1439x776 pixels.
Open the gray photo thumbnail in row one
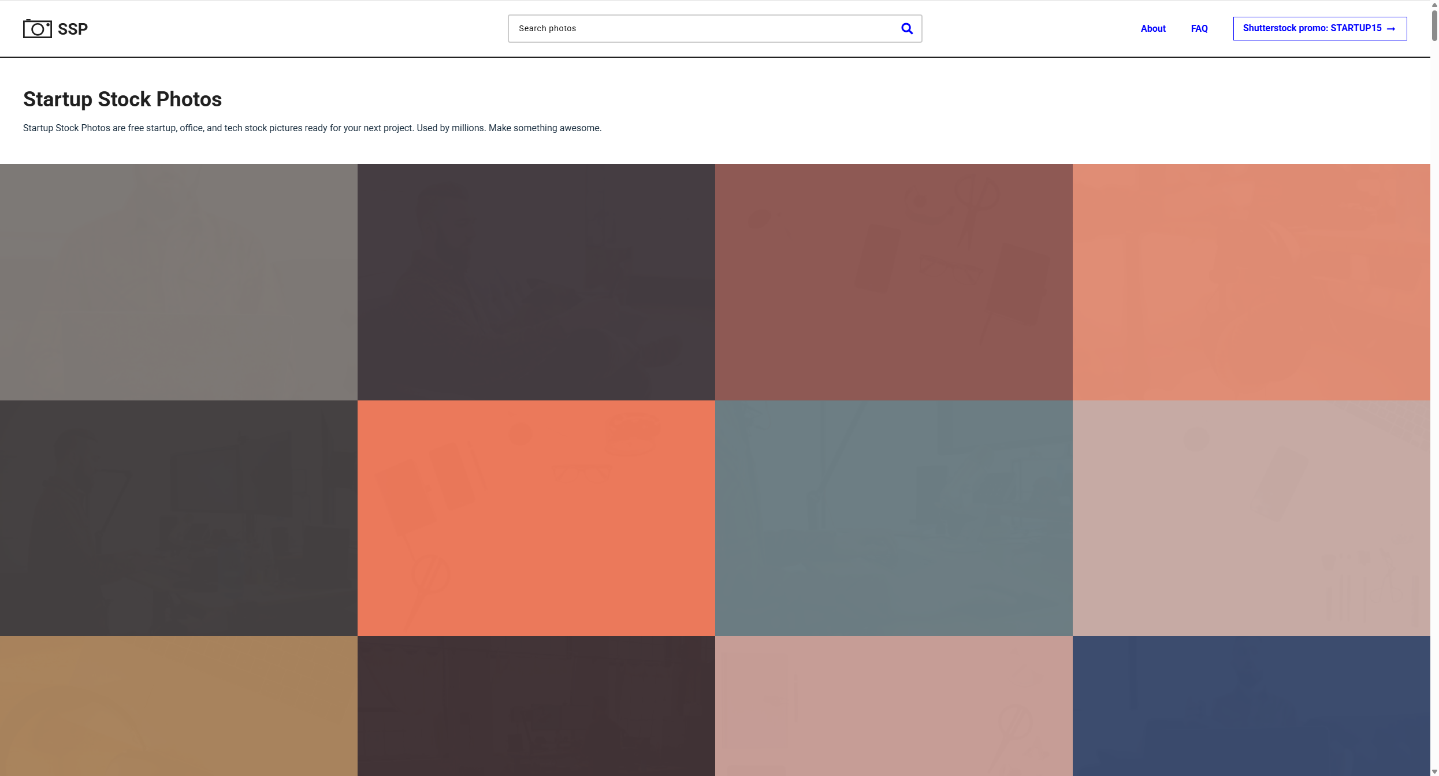point(179,282)
